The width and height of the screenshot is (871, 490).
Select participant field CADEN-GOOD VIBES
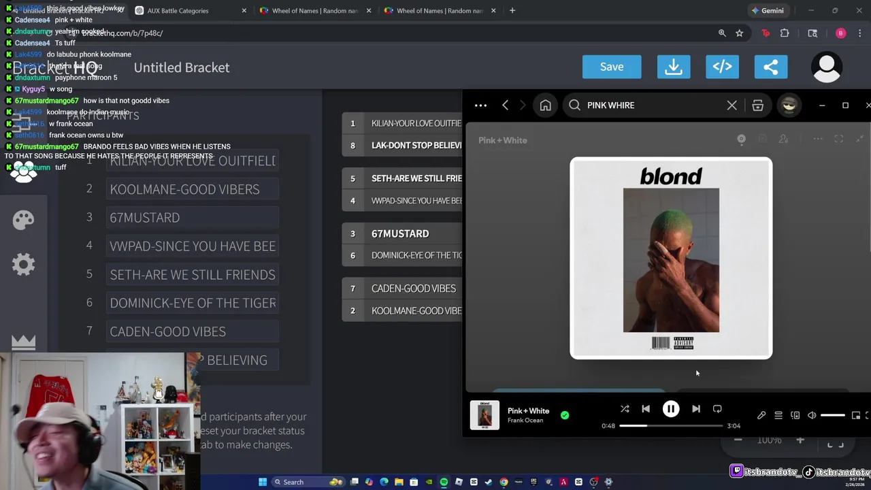coord(193,331)
